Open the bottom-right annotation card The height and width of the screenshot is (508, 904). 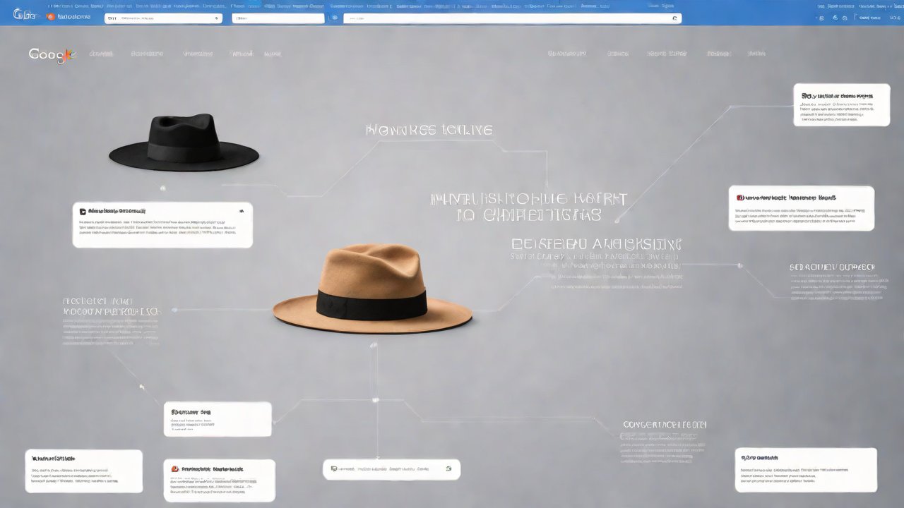tap(805, 470)
